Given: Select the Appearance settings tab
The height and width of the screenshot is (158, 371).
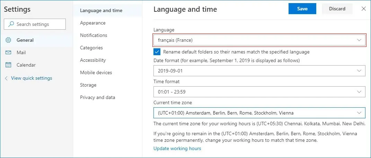Looking at the screenshot, I should [93, 23].
